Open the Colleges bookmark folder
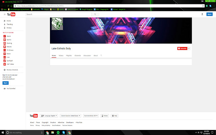 pos(45,9)
